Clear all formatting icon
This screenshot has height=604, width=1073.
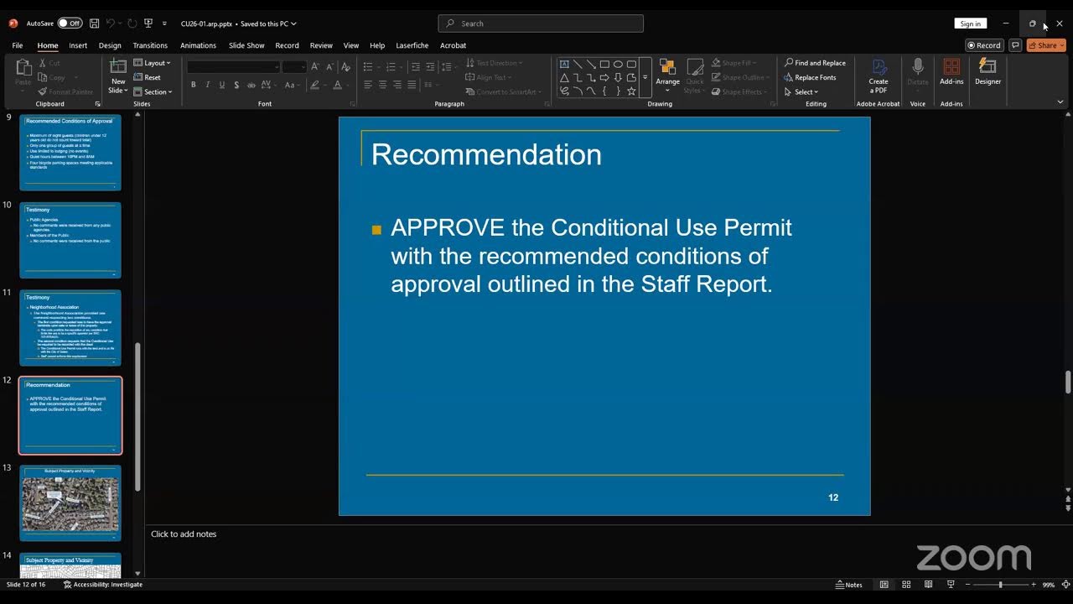(x=345, y=66)
